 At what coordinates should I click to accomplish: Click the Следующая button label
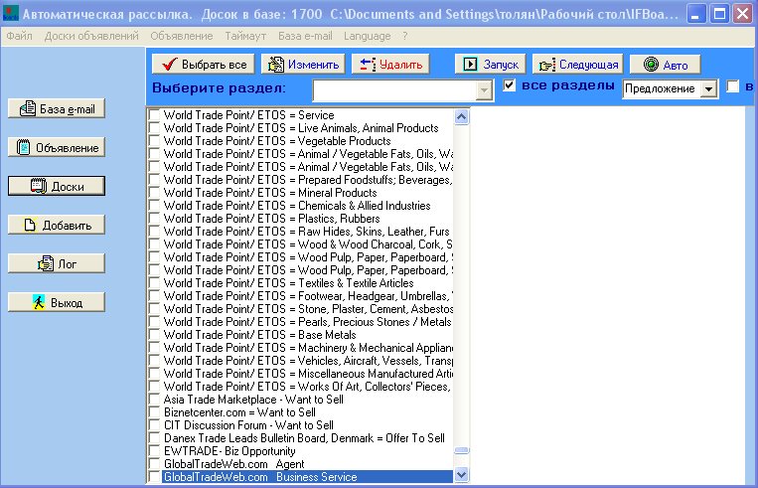(x=589, y=65)
